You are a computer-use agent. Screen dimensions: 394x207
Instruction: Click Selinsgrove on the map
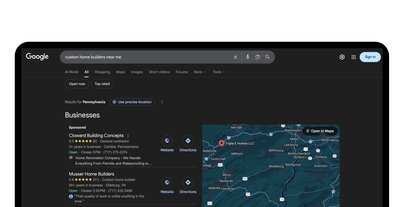click(x=293, y=165)
